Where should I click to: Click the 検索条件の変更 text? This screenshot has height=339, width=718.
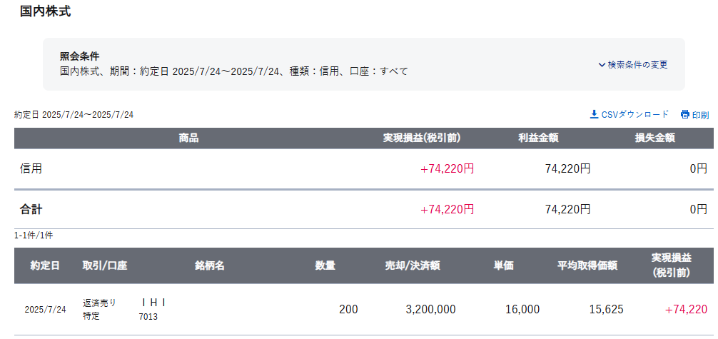pos(637,65)
